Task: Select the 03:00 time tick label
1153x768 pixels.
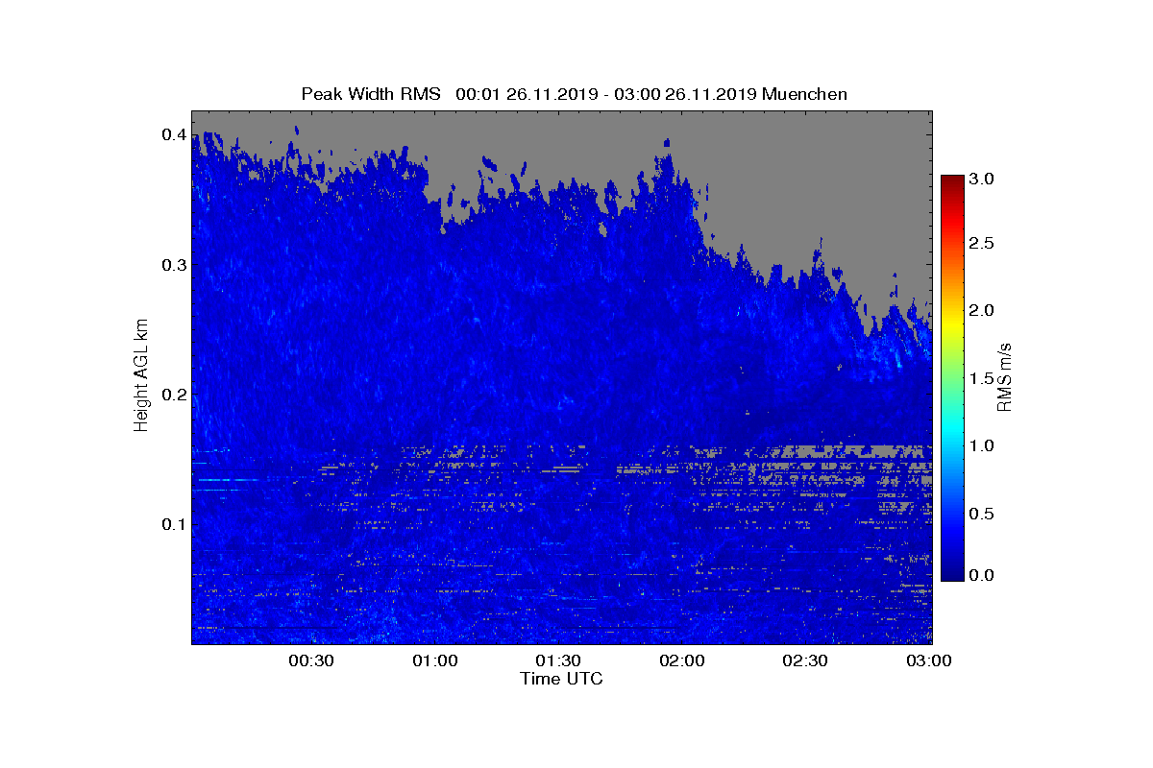Action: [x=929, y=660]
